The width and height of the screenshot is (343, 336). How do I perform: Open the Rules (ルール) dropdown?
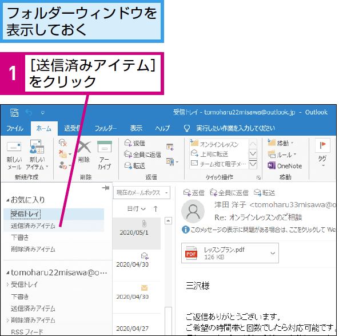tap(282, 155)
